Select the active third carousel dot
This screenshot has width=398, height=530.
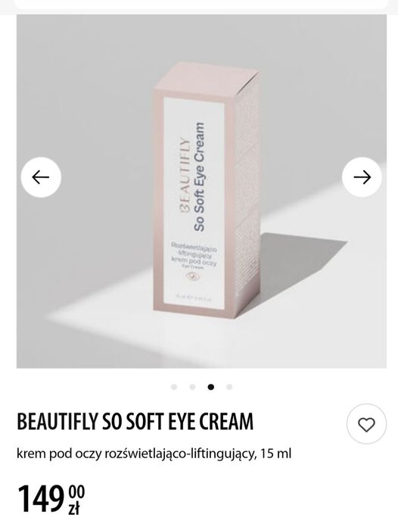pos(211,387)
